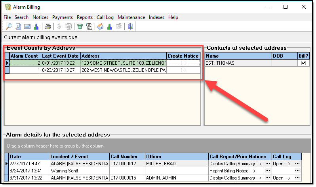Click the printer icon in toolbar
This screenshot has height=187, width=316.
click(x=48, y=26)
